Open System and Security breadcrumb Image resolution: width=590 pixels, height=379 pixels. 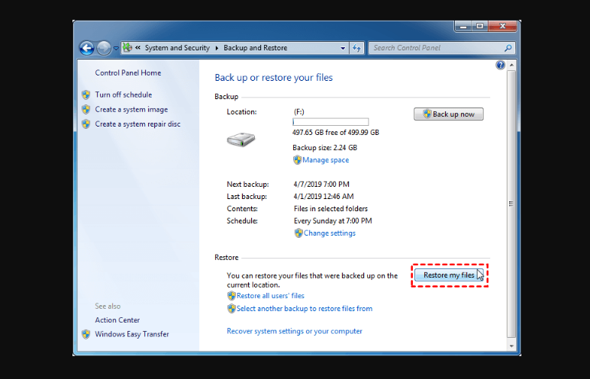point(177,48)
